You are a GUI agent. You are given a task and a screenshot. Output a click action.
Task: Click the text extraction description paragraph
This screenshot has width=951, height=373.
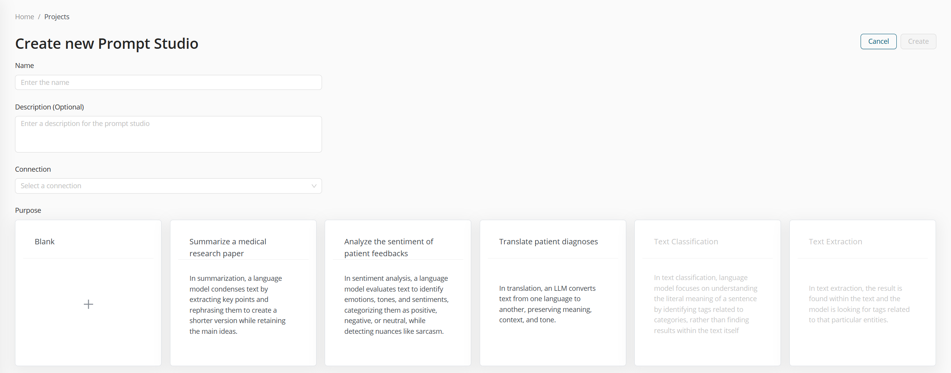coord(859,304)
